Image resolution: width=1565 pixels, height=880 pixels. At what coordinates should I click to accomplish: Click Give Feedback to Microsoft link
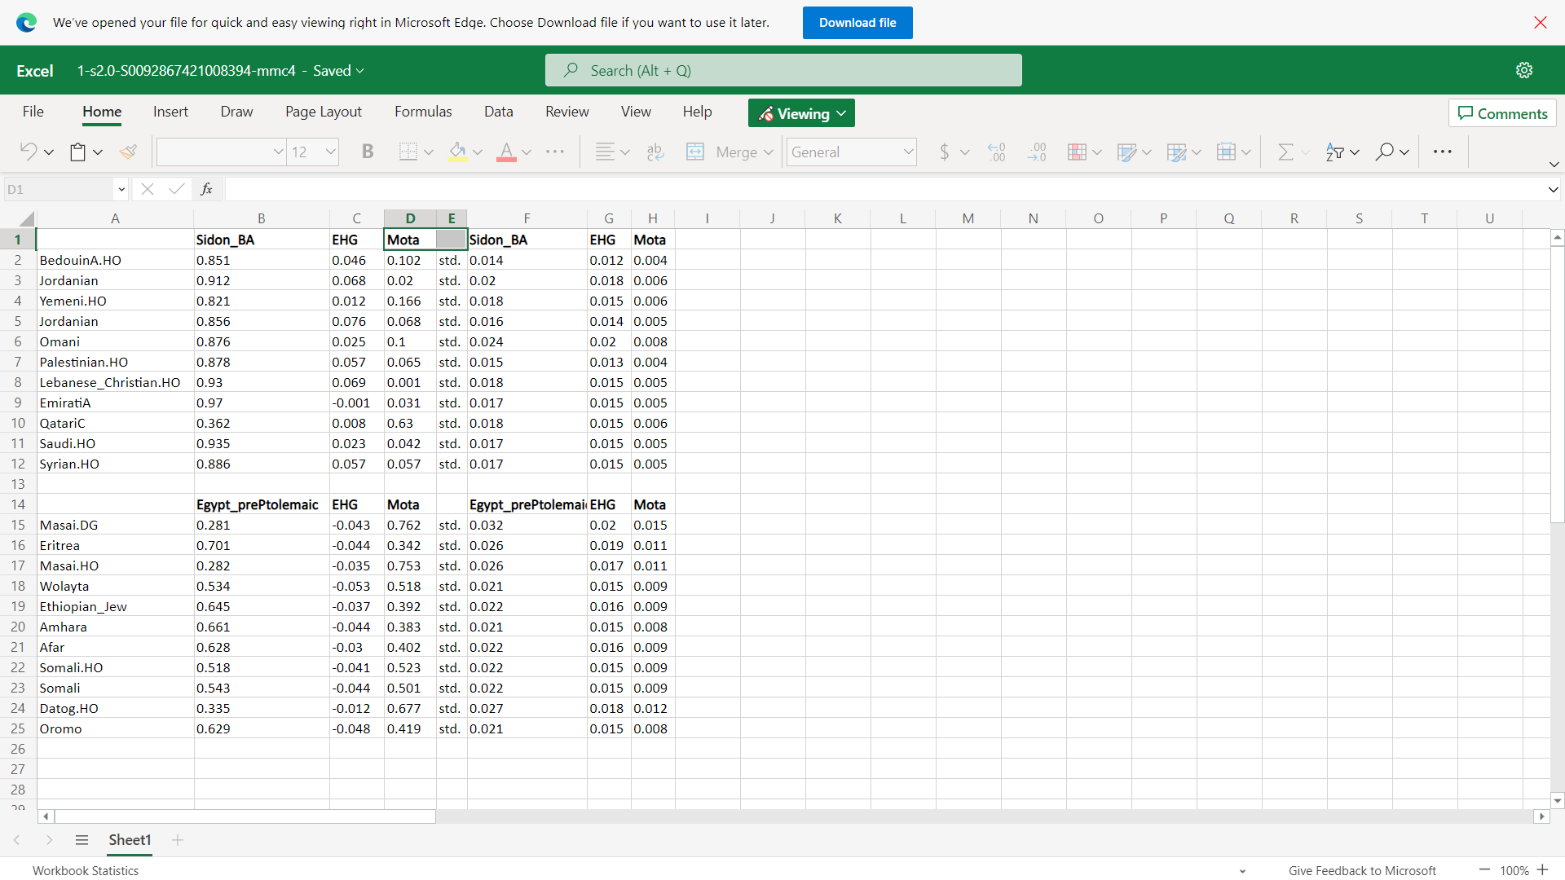[1362, 870]
